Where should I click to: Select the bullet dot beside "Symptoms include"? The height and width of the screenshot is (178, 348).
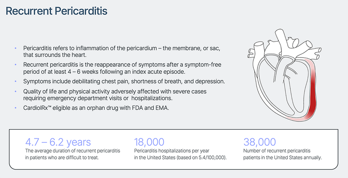point(15,82)
